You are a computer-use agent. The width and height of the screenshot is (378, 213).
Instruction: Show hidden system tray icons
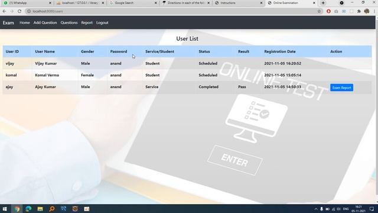[316, 209]
